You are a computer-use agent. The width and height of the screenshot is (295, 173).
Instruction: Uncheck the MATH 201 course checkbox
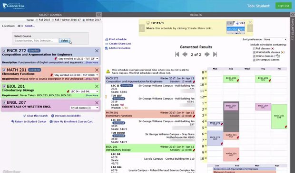[x=4, y=70]
